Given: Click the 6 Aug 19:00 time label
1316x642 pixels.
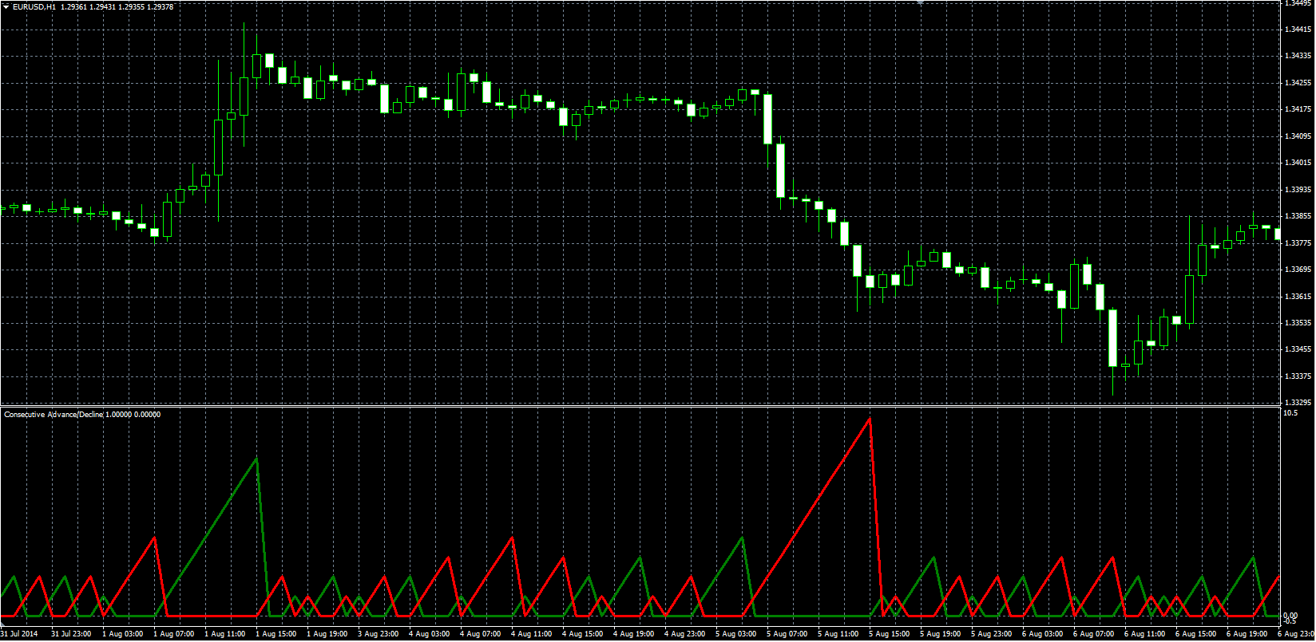Looking at the screenshot, I should click(x=1247, y=634).
